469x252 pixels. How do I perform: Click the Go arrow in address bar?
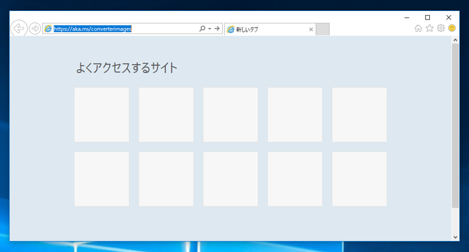pos(217,29)
